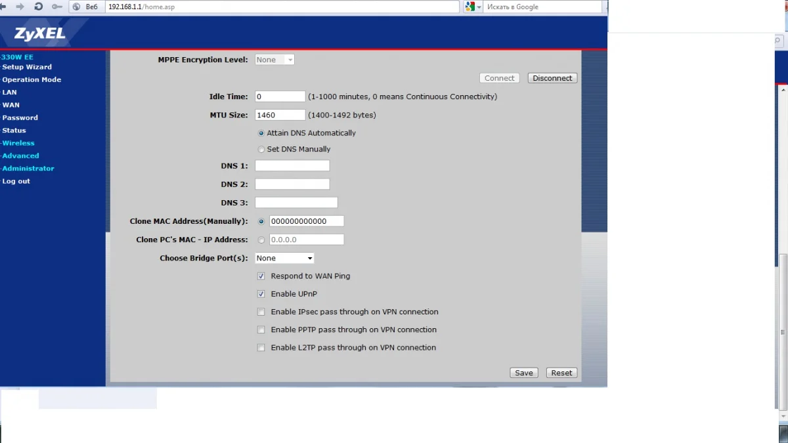This screenshot has width=788, height=443.
Task: Click the key password-wand icon
Action: 56,7
